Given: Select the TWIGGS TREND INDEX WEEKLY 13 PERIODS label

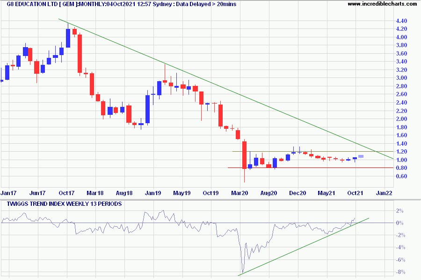Looking at the screenshot, I should pos(64,204).
